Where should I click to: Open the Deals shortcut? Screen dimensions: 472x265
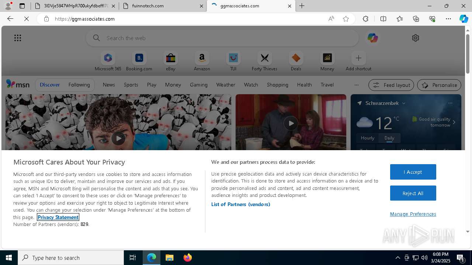click(296, 61)
